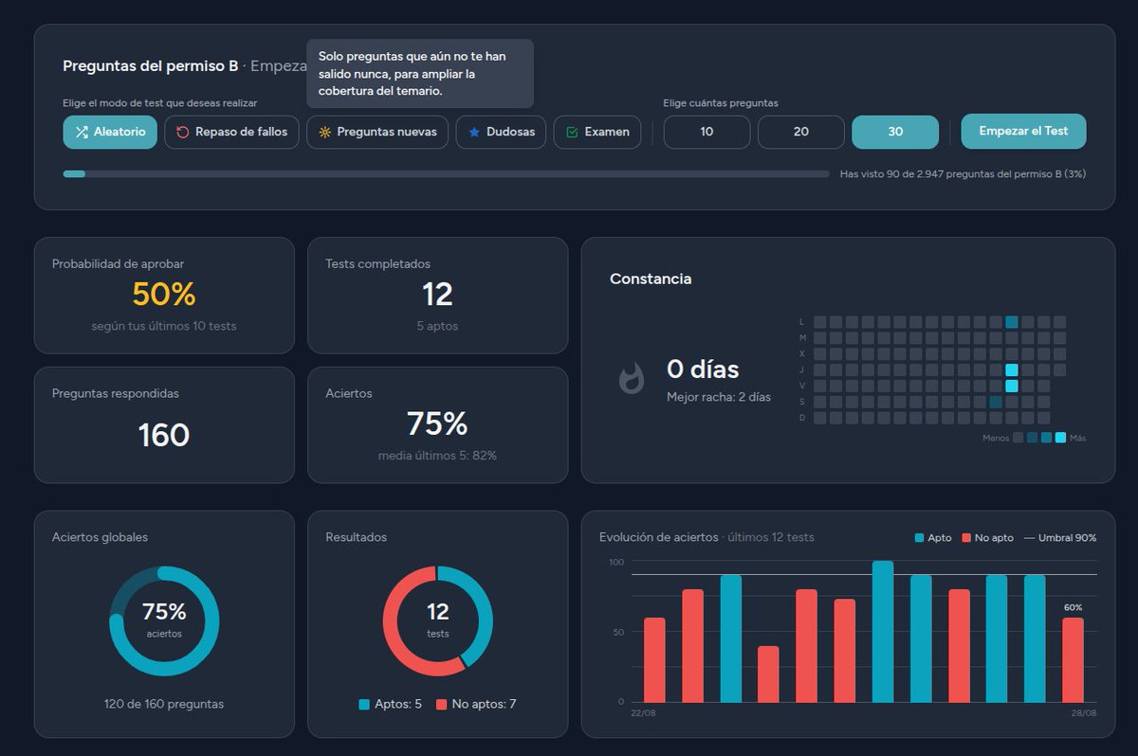Click the 22/08 date axis label
The width and height of the screenshot is (1138, 756).
tap(643, 713)
